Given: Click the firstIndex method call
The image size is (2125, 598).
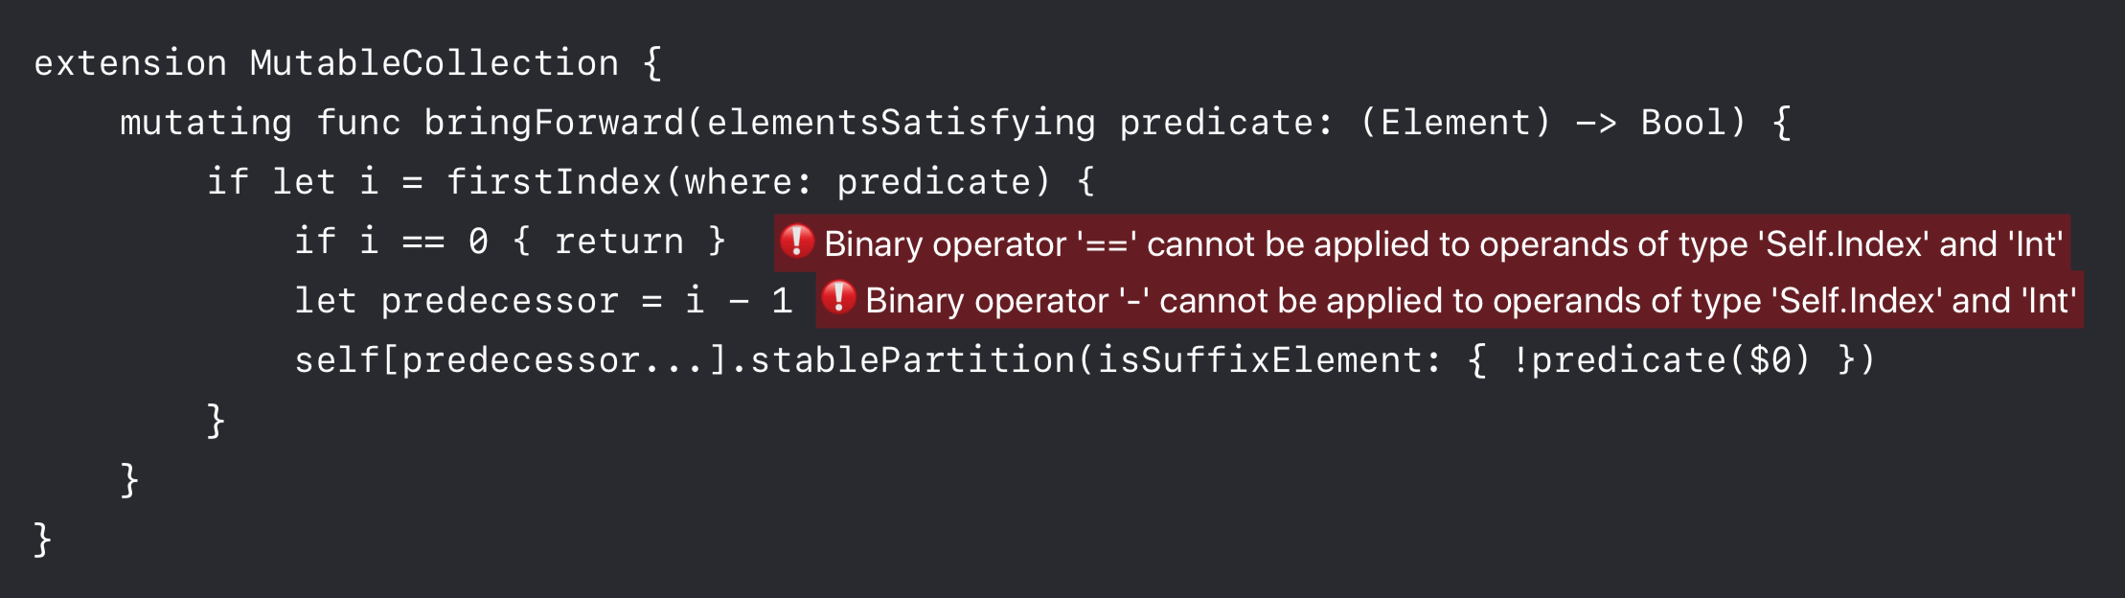Looking at the screenshot, I should click(554, 182).
